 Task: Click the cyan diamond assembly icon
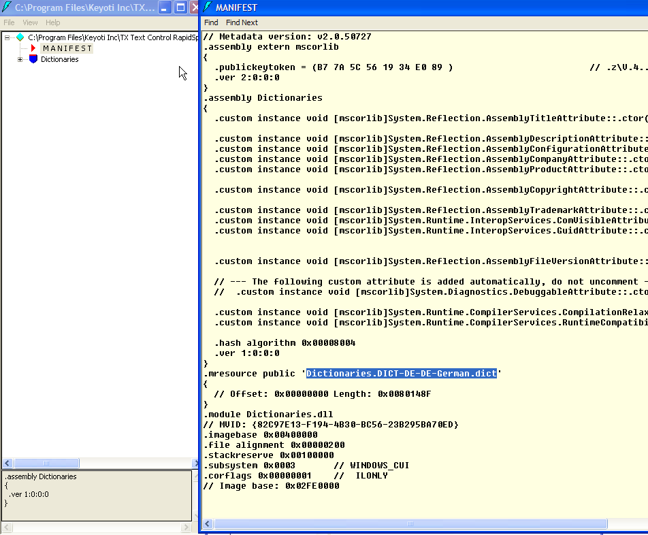click(19, 38)
